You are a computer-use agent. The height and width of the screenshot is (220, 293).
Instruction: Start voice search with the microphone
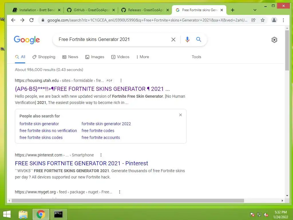pyautogui.click(x=187, y=40)
